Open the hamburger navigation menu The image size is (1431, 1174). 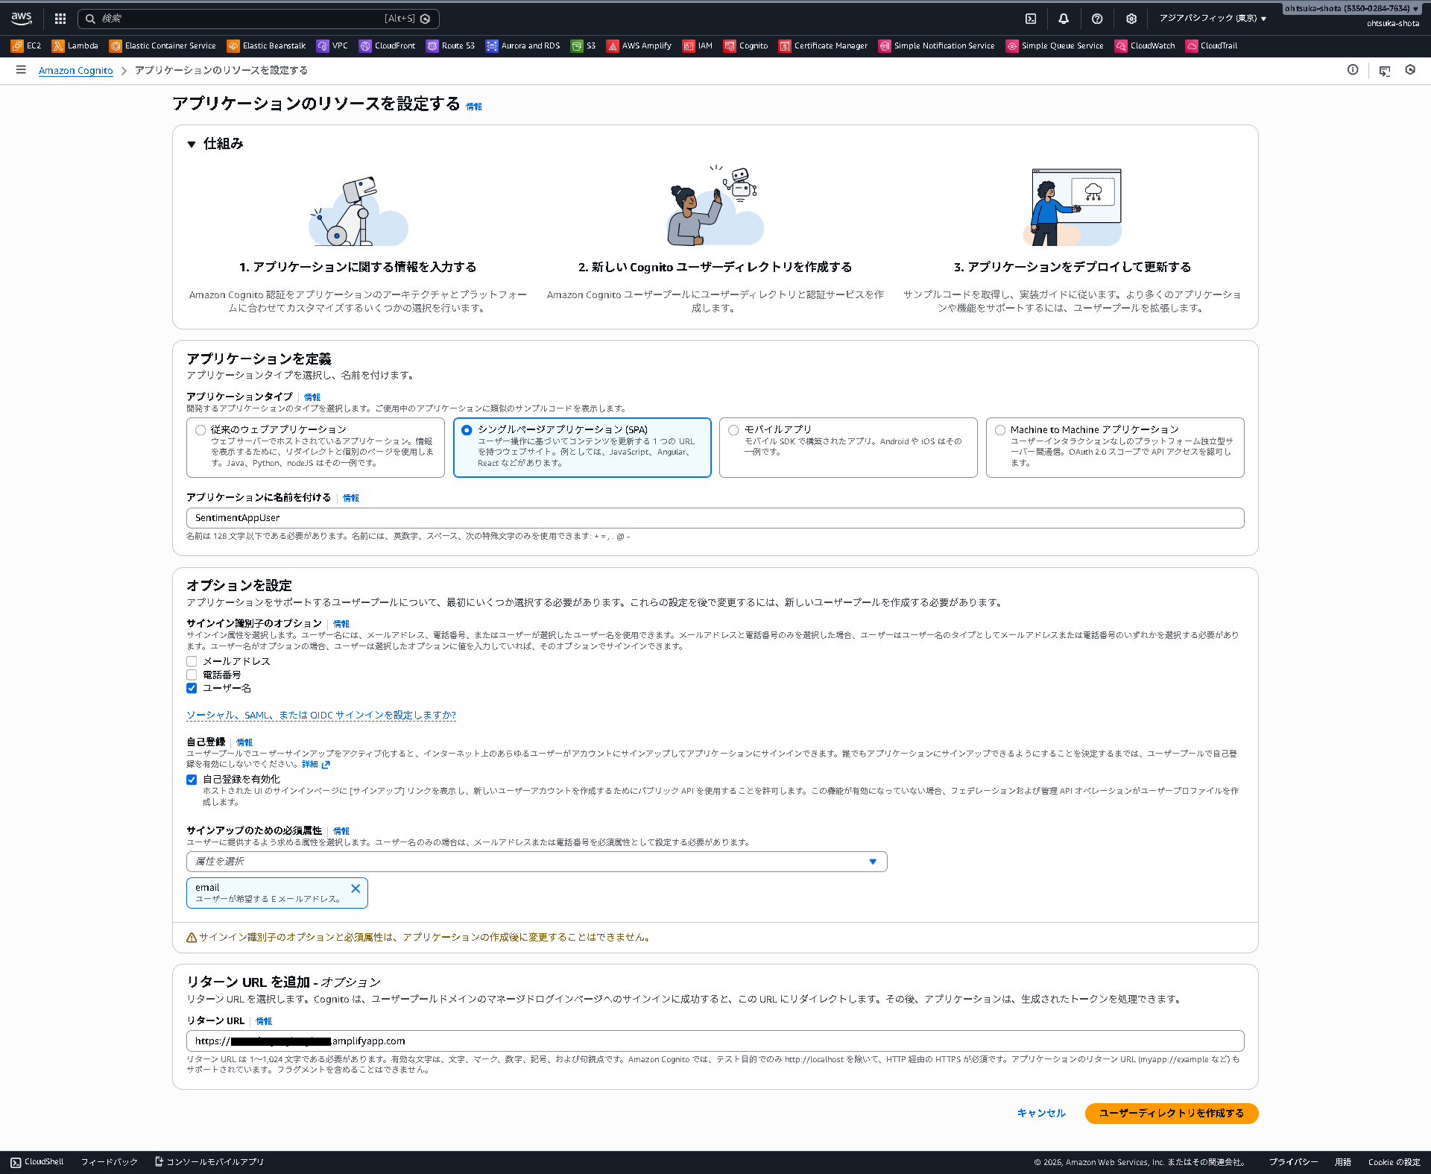[20, 69]
